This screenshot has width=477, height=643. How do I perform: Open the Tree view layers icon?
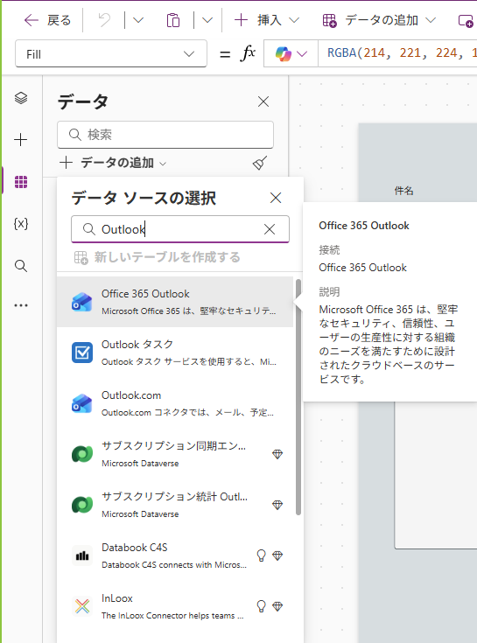(21, 98)
